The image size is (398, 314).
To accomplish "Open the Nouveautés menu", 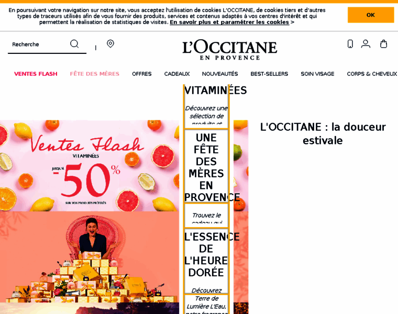I will click(x=220, y=74).
